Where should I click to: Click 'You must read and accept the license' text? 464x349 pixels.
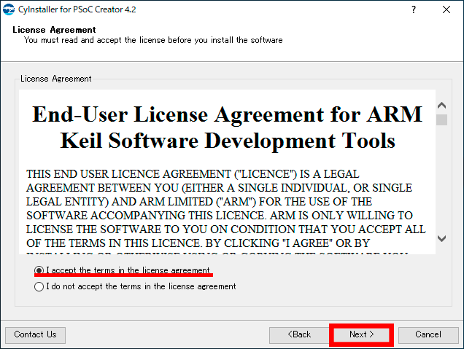click(x=153, y=40)
